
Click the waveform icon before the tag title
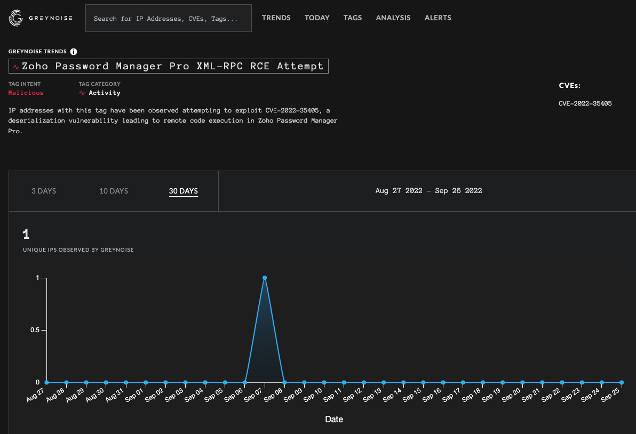tap(17, 66)
